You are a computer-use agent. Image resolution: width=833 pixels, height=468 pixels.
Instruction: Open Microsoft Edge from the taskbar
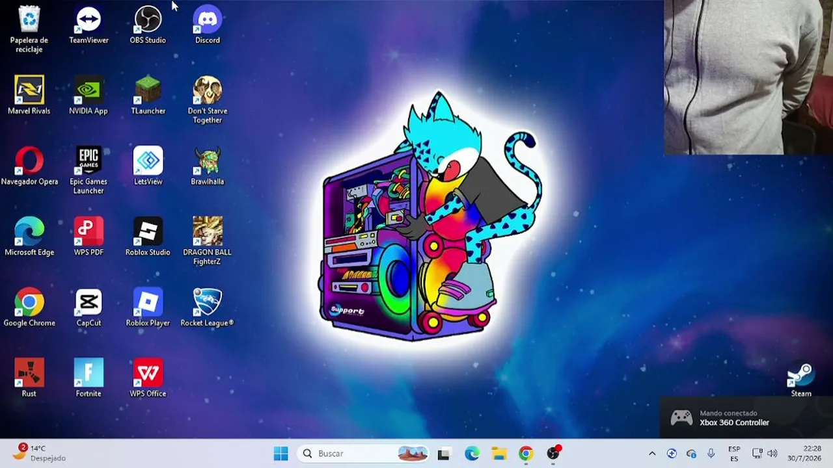[x=472, y=454]
